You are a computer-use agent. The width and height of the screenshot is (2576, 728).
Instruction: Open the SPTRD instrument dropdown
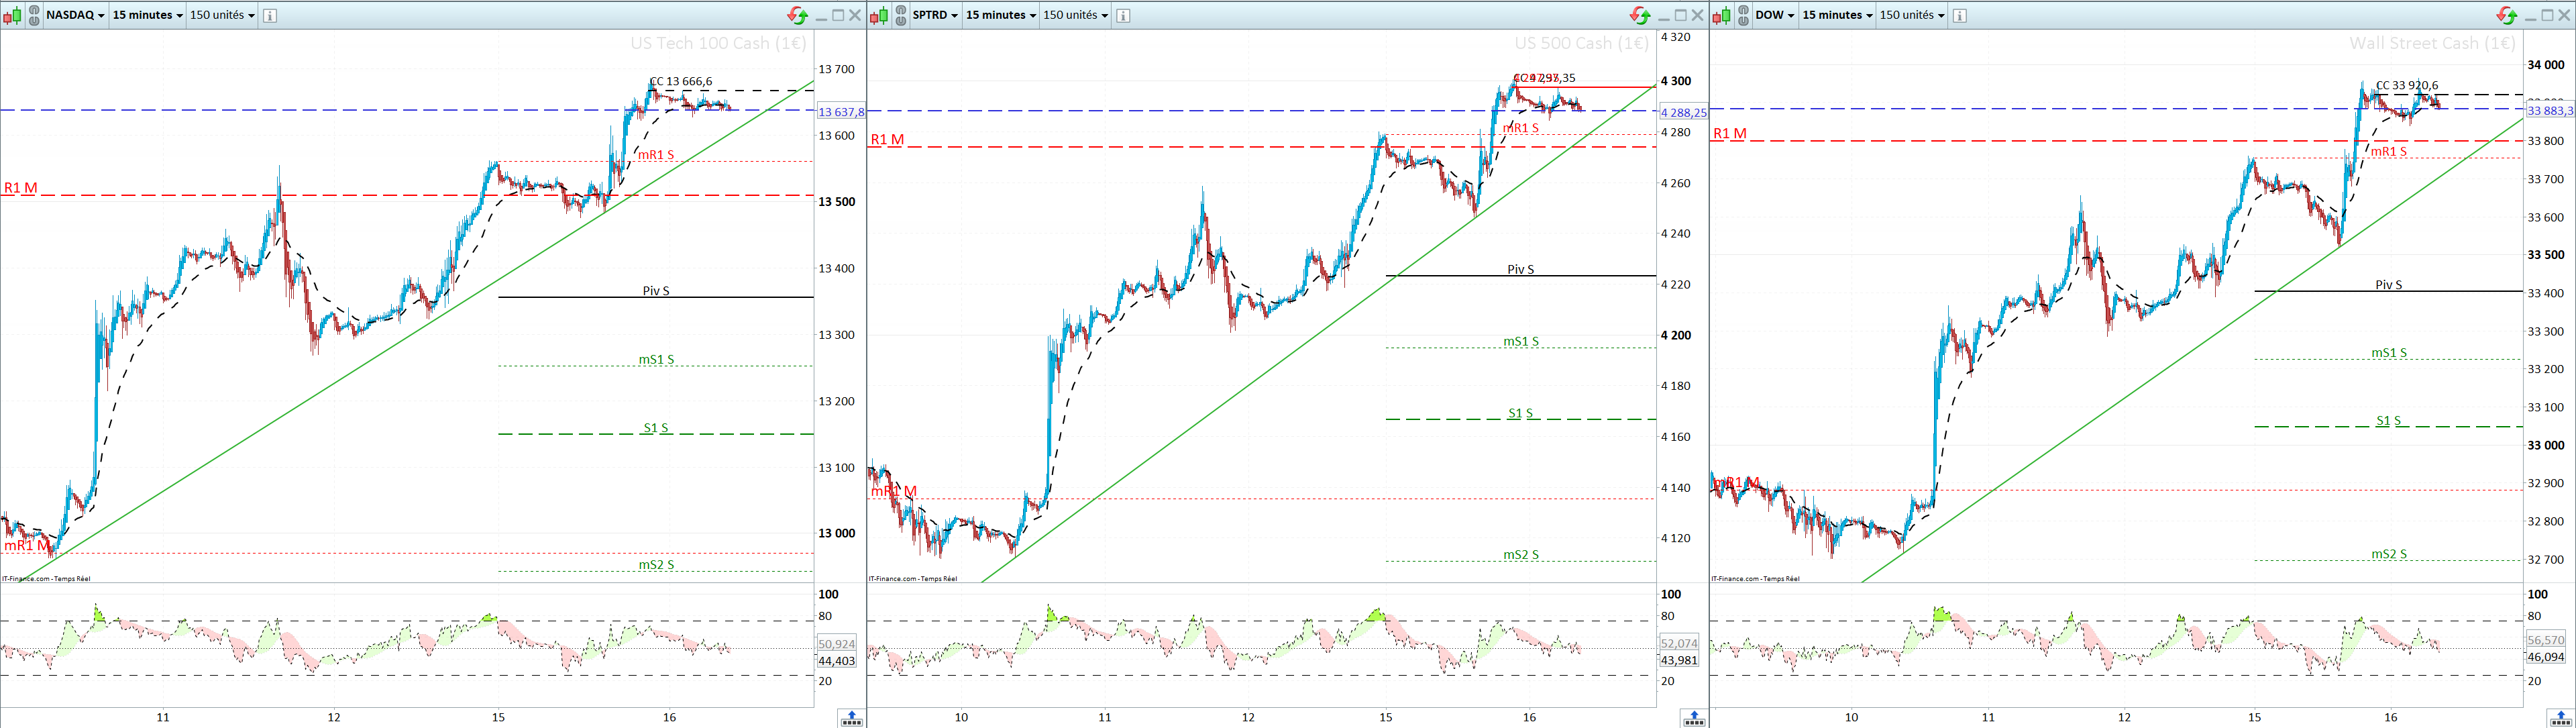pyautogui.click(x=935, y=15)
